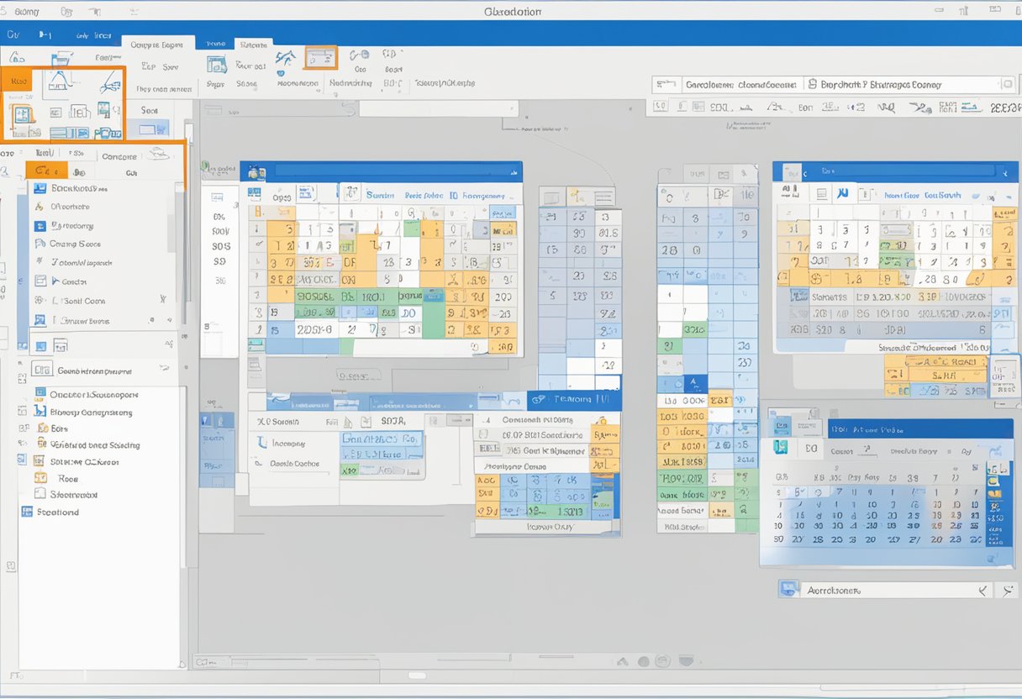This screenshot has width=1022, height=699.
Task: Click the scissors tool icon in the ribbon
Action: (110, 83)
